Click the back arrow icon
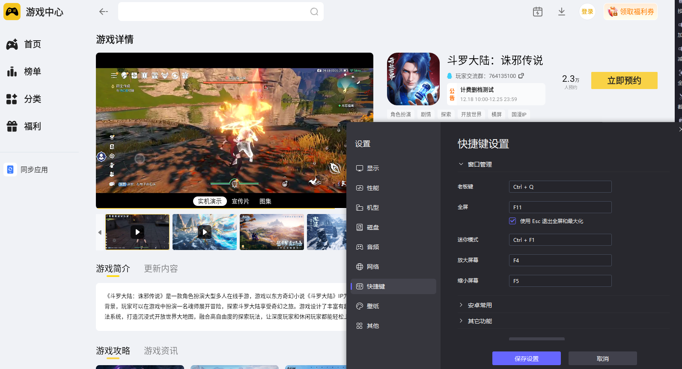This screenshot has height=369, width=682. pyautogui.click(x=103, y=12)
